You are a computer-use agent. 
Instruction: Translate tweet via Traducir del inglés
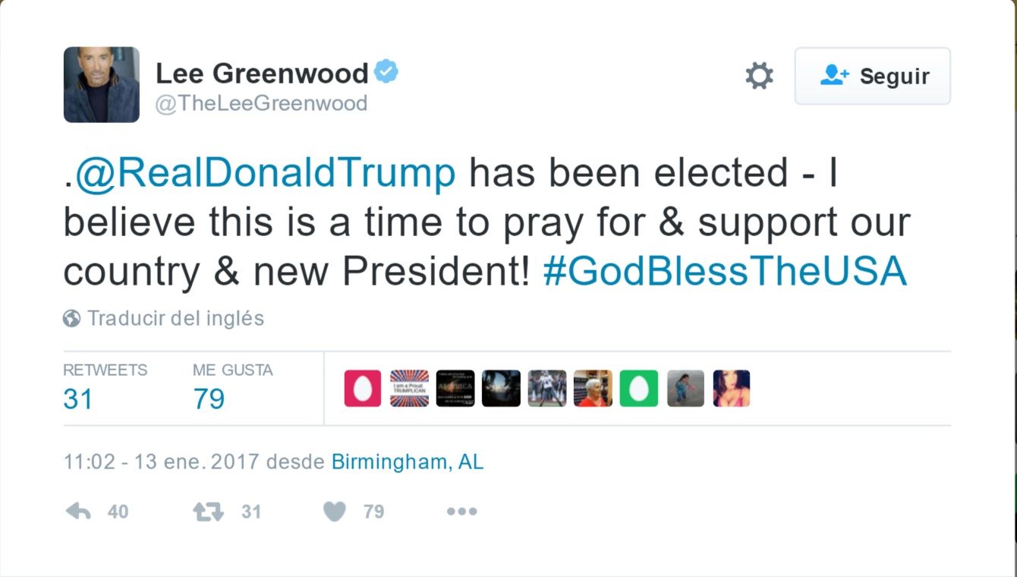pos(175,318)
